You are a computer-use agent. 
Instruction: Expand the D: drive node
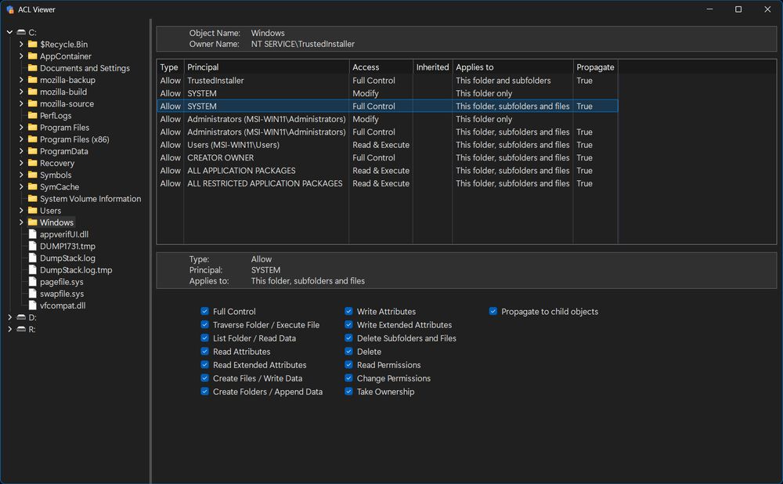[x=9, y=317]
